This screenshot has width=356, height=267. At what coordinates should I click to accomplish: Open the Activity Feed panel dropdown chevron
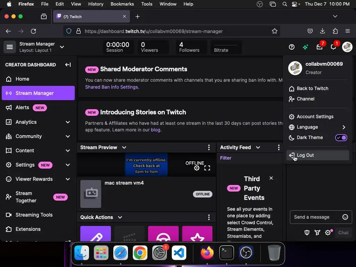pos(258,147)
